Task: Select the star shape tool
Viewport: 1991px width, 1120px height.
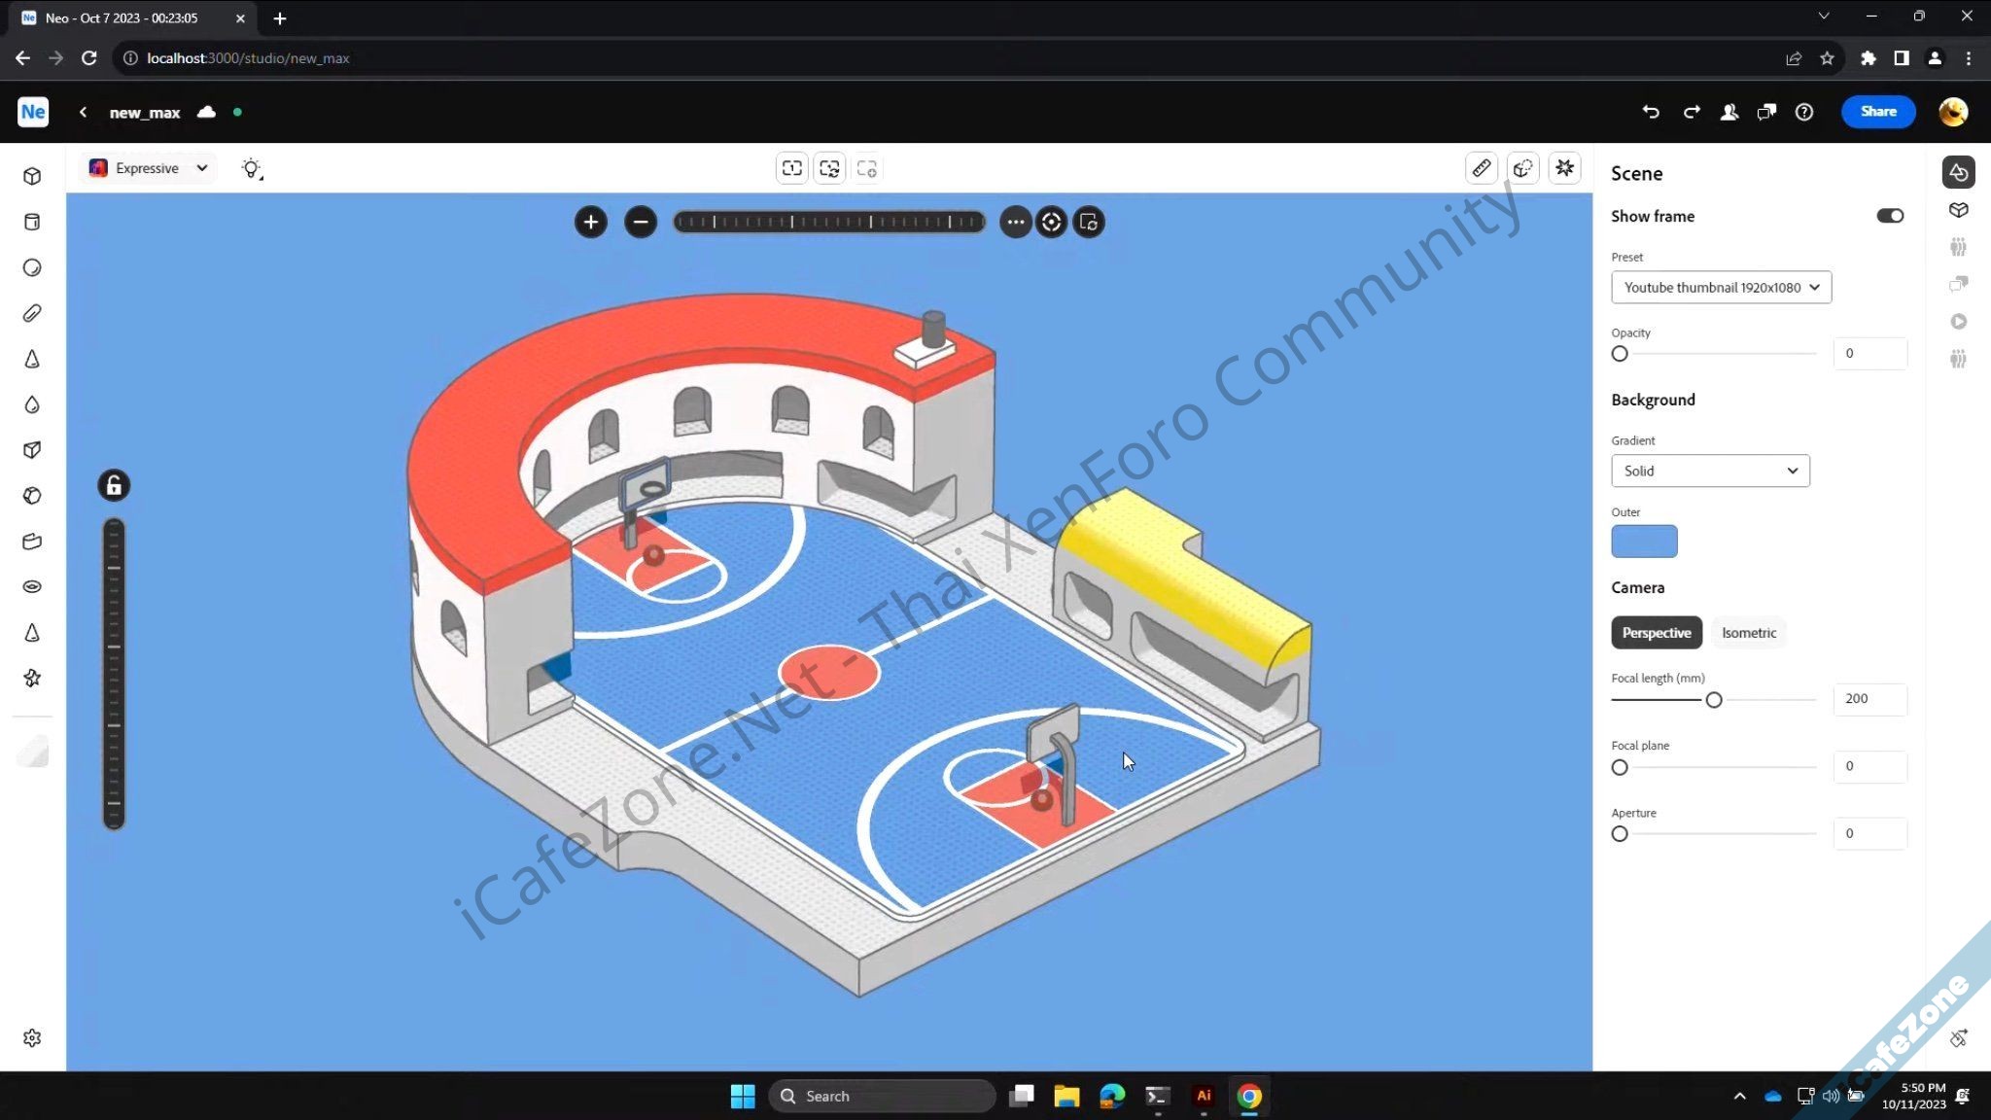Action: pos(32,678)
